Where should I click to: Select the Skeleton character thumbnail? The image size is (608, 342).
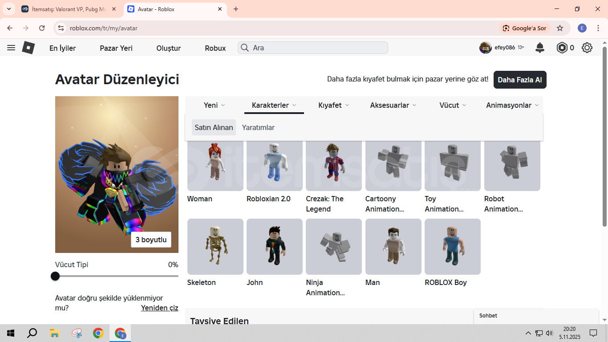[x=215, y=246]
